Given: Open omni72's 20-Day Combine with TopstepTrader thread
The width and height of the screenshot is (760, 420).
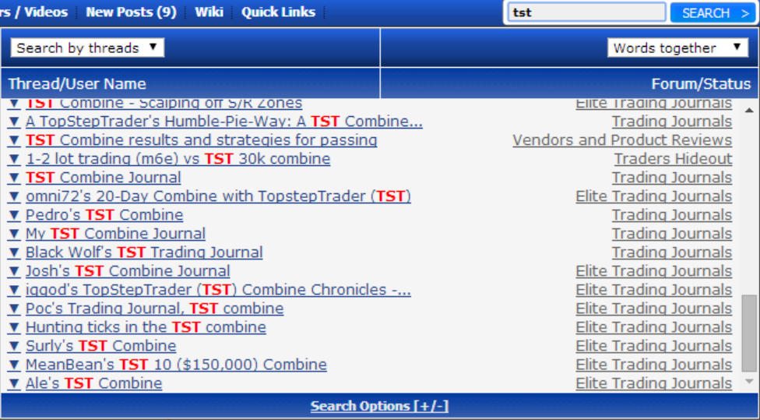Looking at the screenshot, I should 218,196.
